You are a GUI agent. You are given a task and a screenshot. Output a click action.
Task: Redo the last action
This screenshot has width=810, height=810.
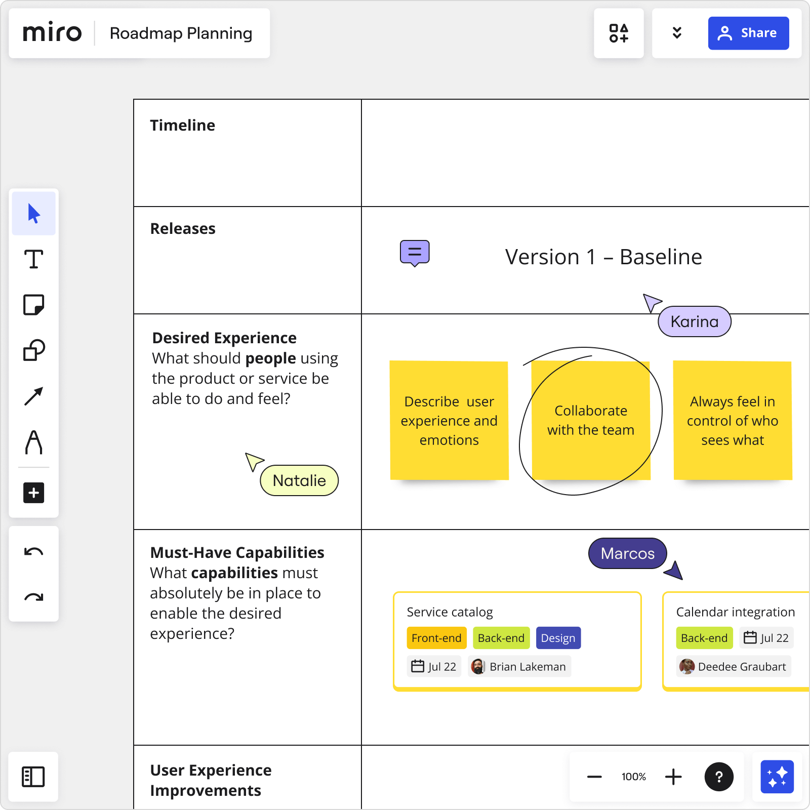[33, 597]
